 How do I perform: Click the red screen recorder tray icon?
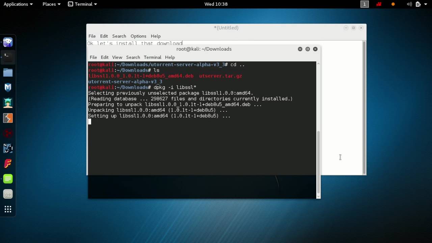(x=379, y=4)
